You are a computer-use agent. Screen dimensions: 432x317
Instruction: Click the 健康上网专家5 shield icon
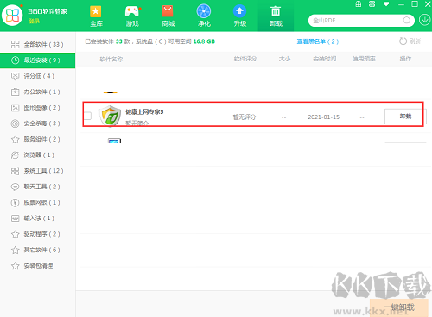[111, 116]
